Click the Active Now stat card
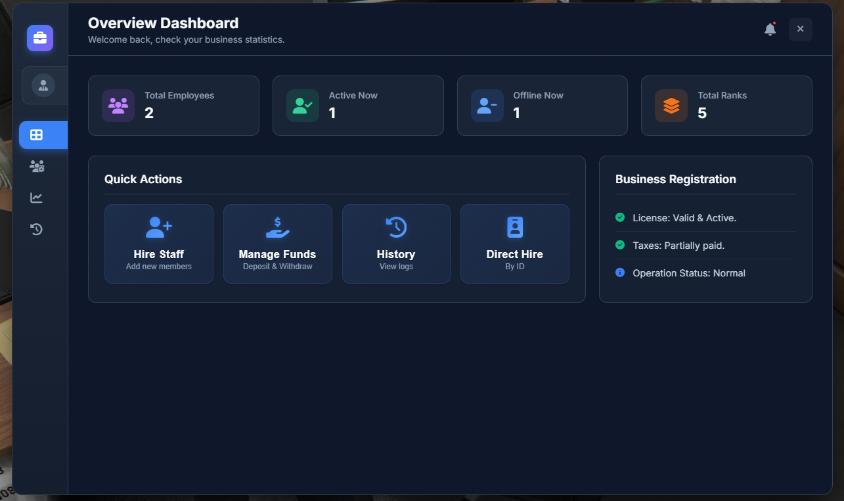This screenshot has width=844, height=501. click(358, 106)
